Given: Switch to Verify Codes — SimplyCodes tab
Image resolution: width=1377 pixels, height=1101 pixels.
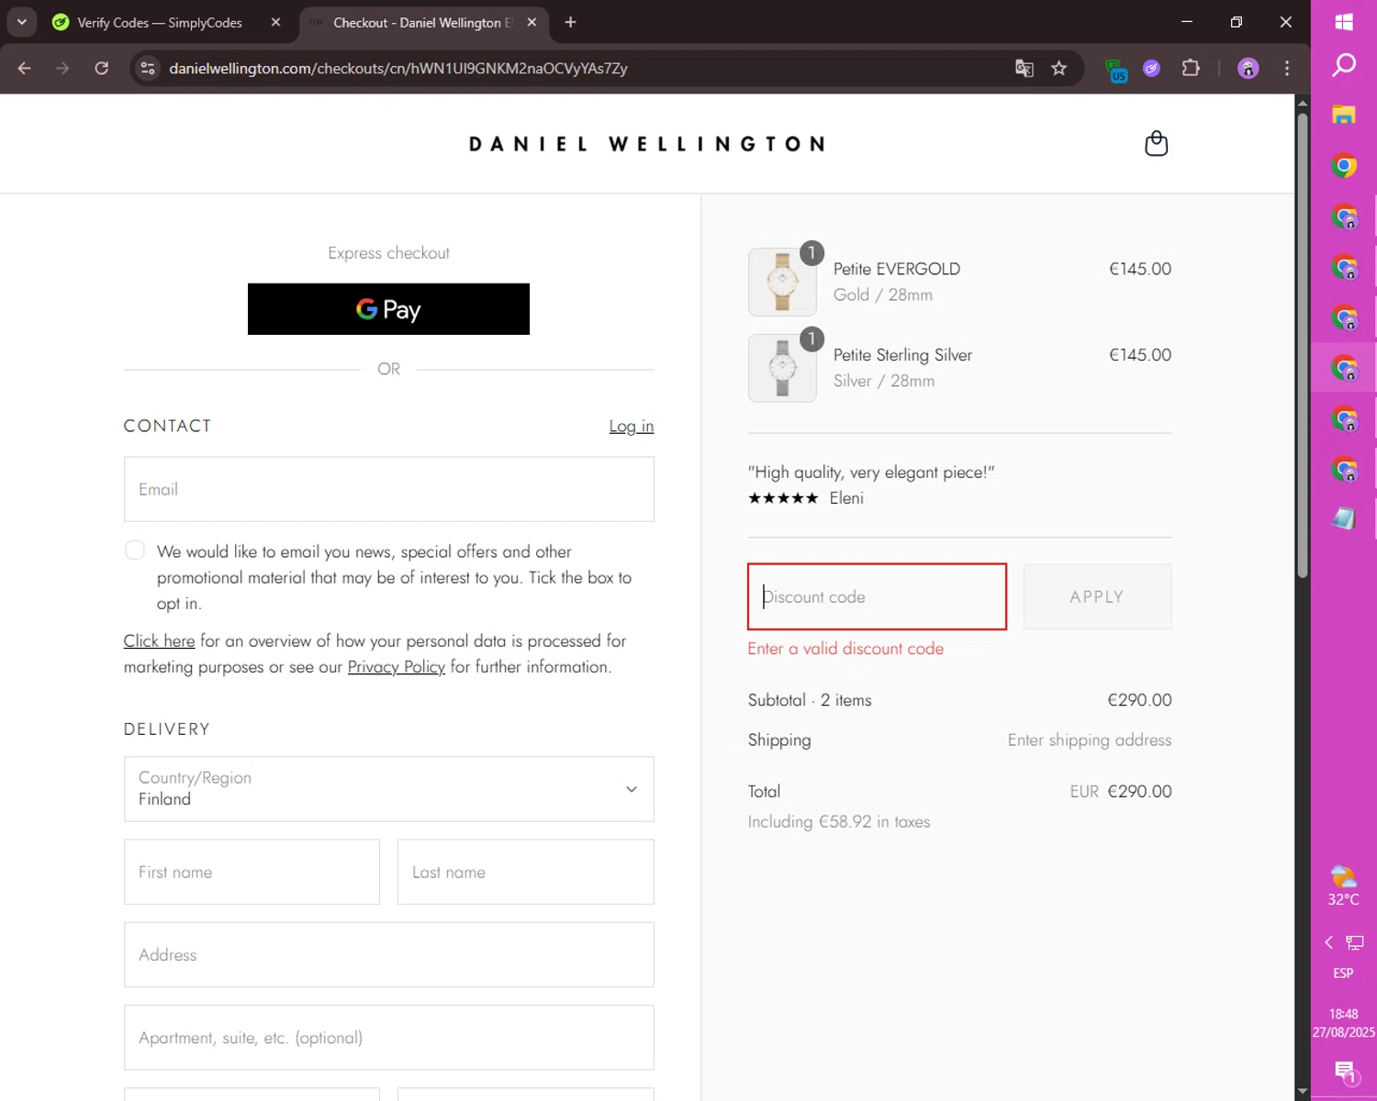Looking at the screenshot, I should click(158, 22).
